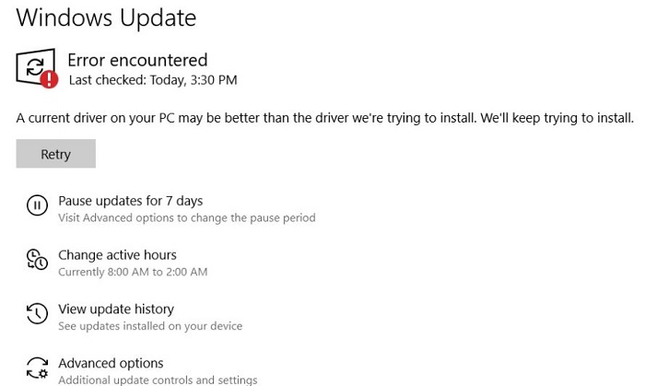The image size is (645, 386).
Task: Click 'Visit Advanced options to change the pause period'
Action: point(186,218)
